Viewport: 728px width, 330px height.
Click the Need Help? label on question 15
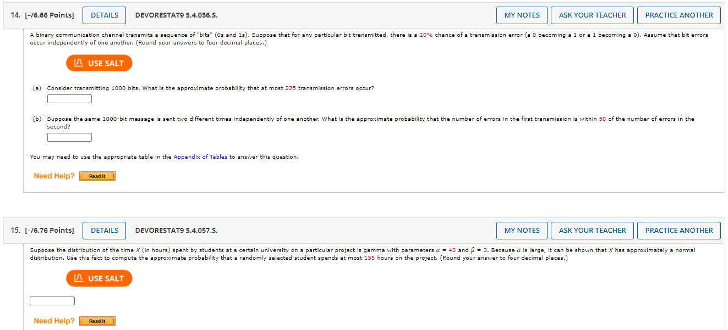53,321
